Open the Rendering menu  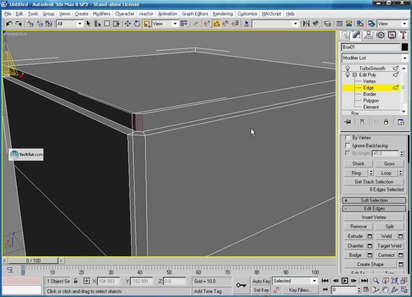(222, 14)
